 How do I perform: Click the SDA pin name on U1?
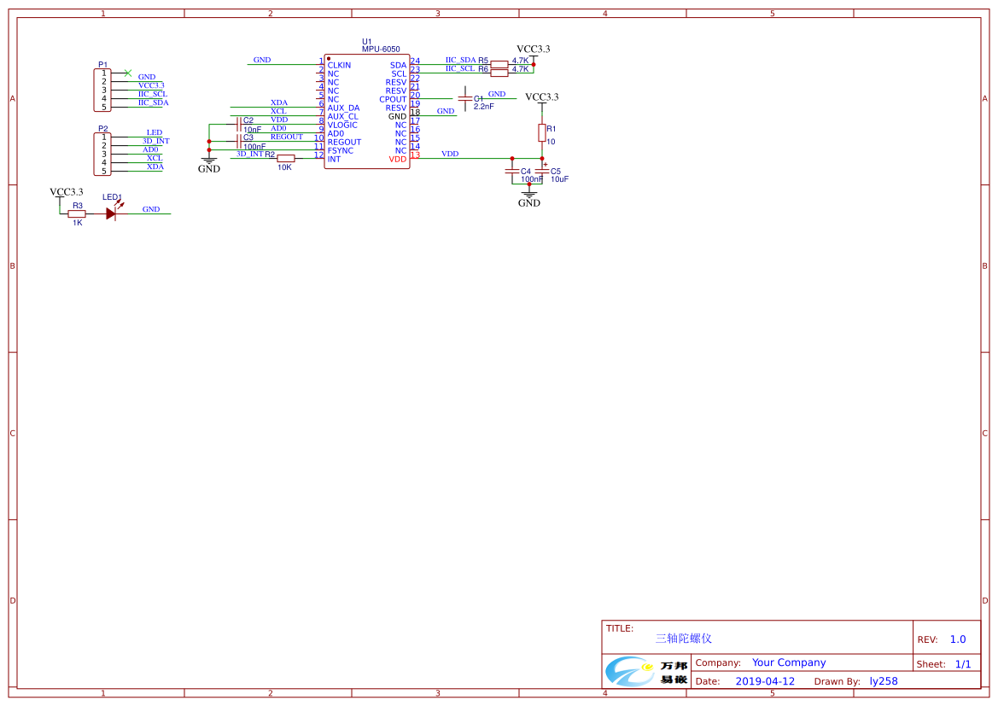399,65
